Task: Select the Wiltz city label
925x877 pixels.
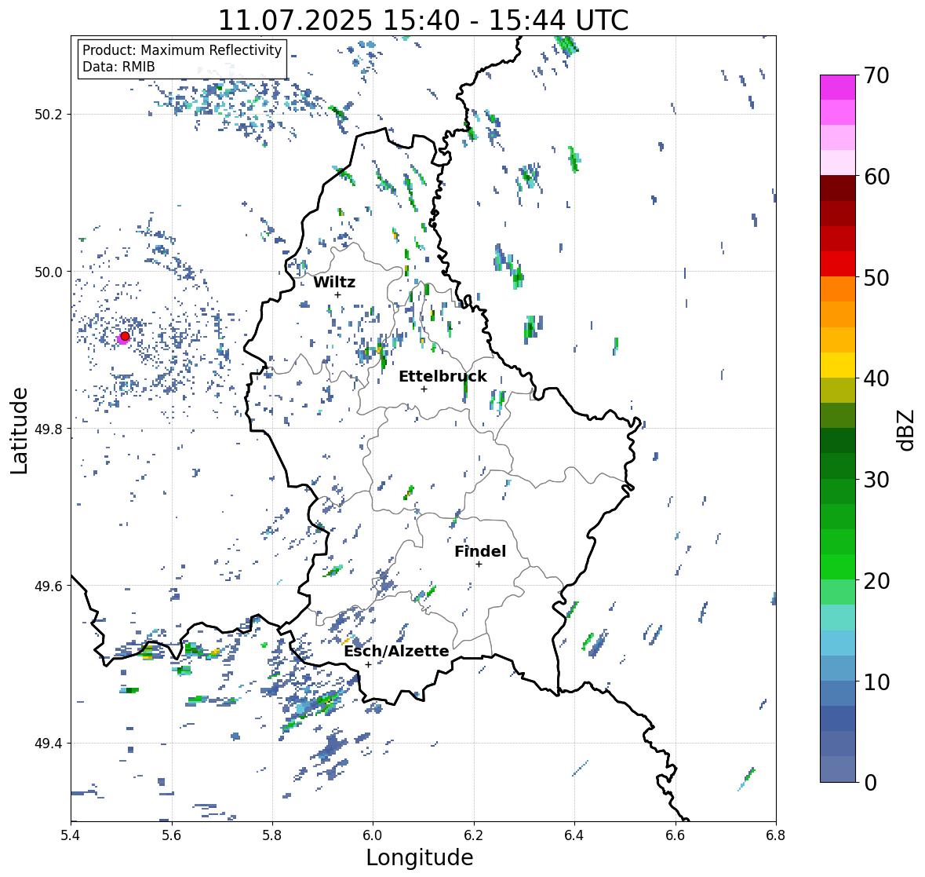Action: click(x=334, y=282)
